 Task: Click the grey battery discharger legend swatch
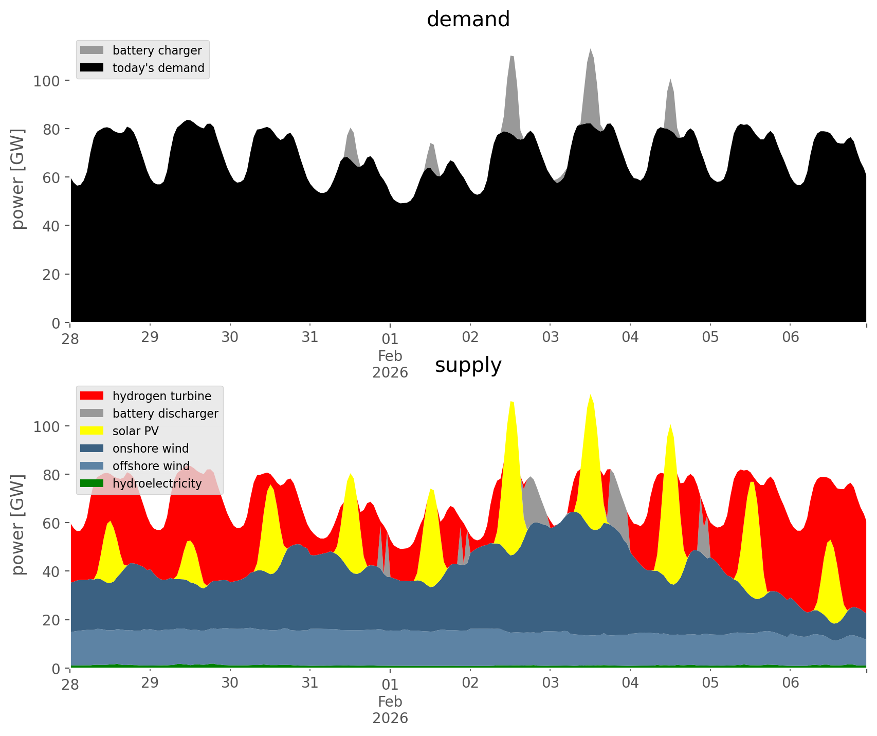click(92, 414)
